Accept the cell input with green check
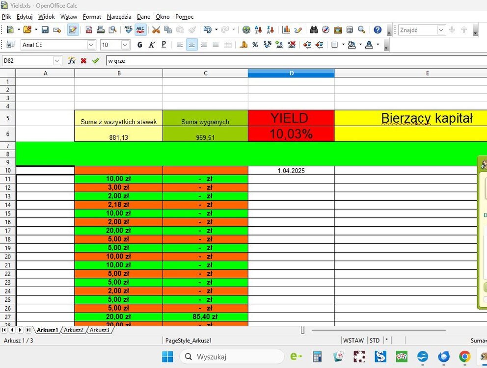Image resolution: width=487 pixels, height=368 pixels. (96, 60)
